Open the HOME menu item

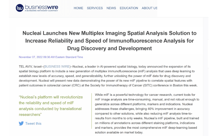[78, 8]
